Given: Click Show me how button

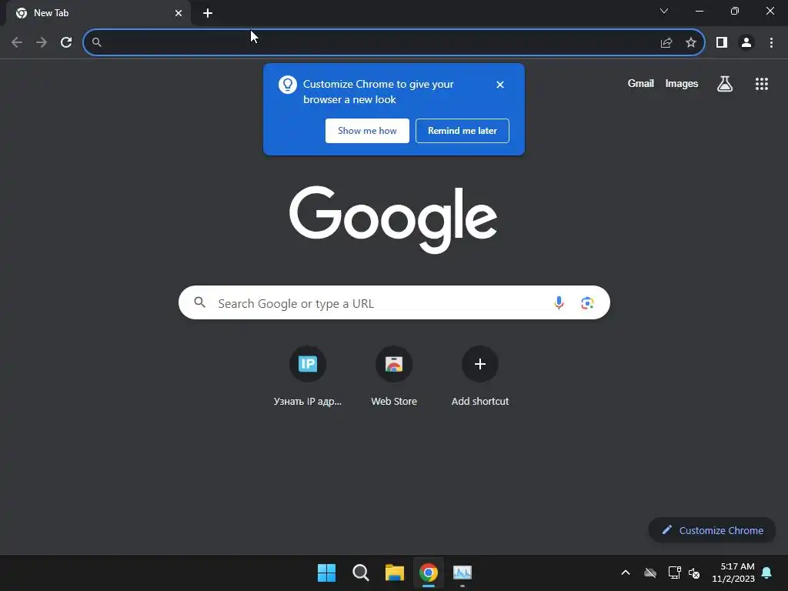Looking at the screenshot, I should tap(367, 131).
